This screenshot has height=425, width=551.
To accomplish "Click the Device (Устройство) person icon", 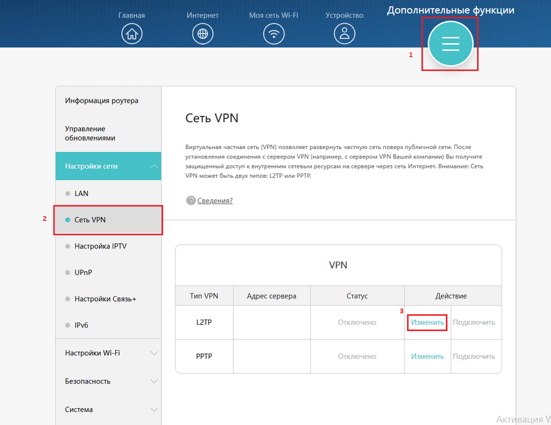I will coord(344,34).
